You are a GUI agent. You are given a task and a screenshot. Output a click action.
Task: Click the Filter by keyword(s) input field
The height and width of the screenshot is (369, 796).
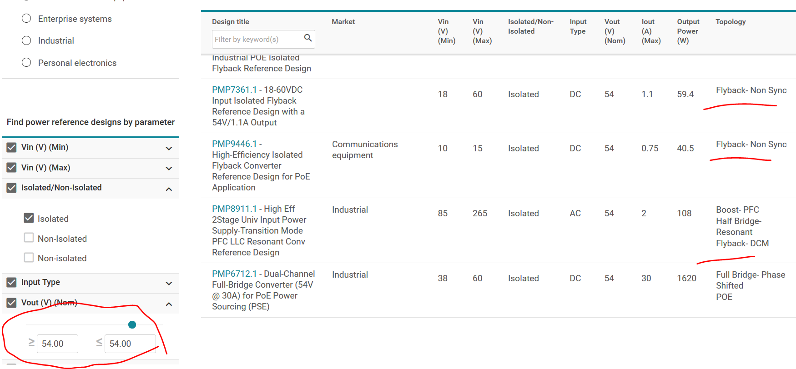257,40
